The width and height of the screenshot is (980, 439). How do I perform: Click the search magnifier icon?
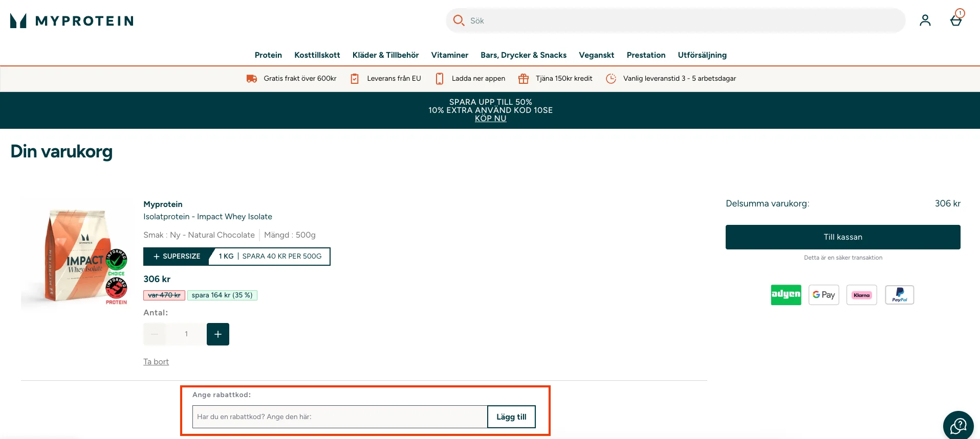coord(459,20)
